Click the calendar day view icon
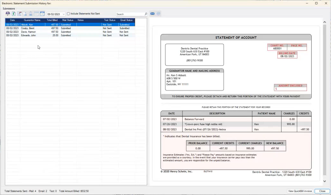Image resolution: width=331 pixels, height=195 pixels. pos(42,14)
